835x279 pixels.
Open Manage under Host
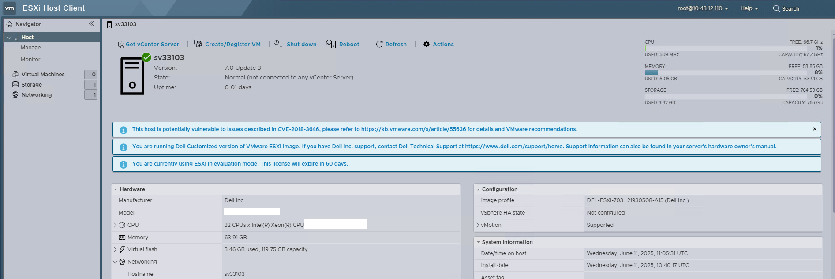pyautogui.click(x=31, y=48)
